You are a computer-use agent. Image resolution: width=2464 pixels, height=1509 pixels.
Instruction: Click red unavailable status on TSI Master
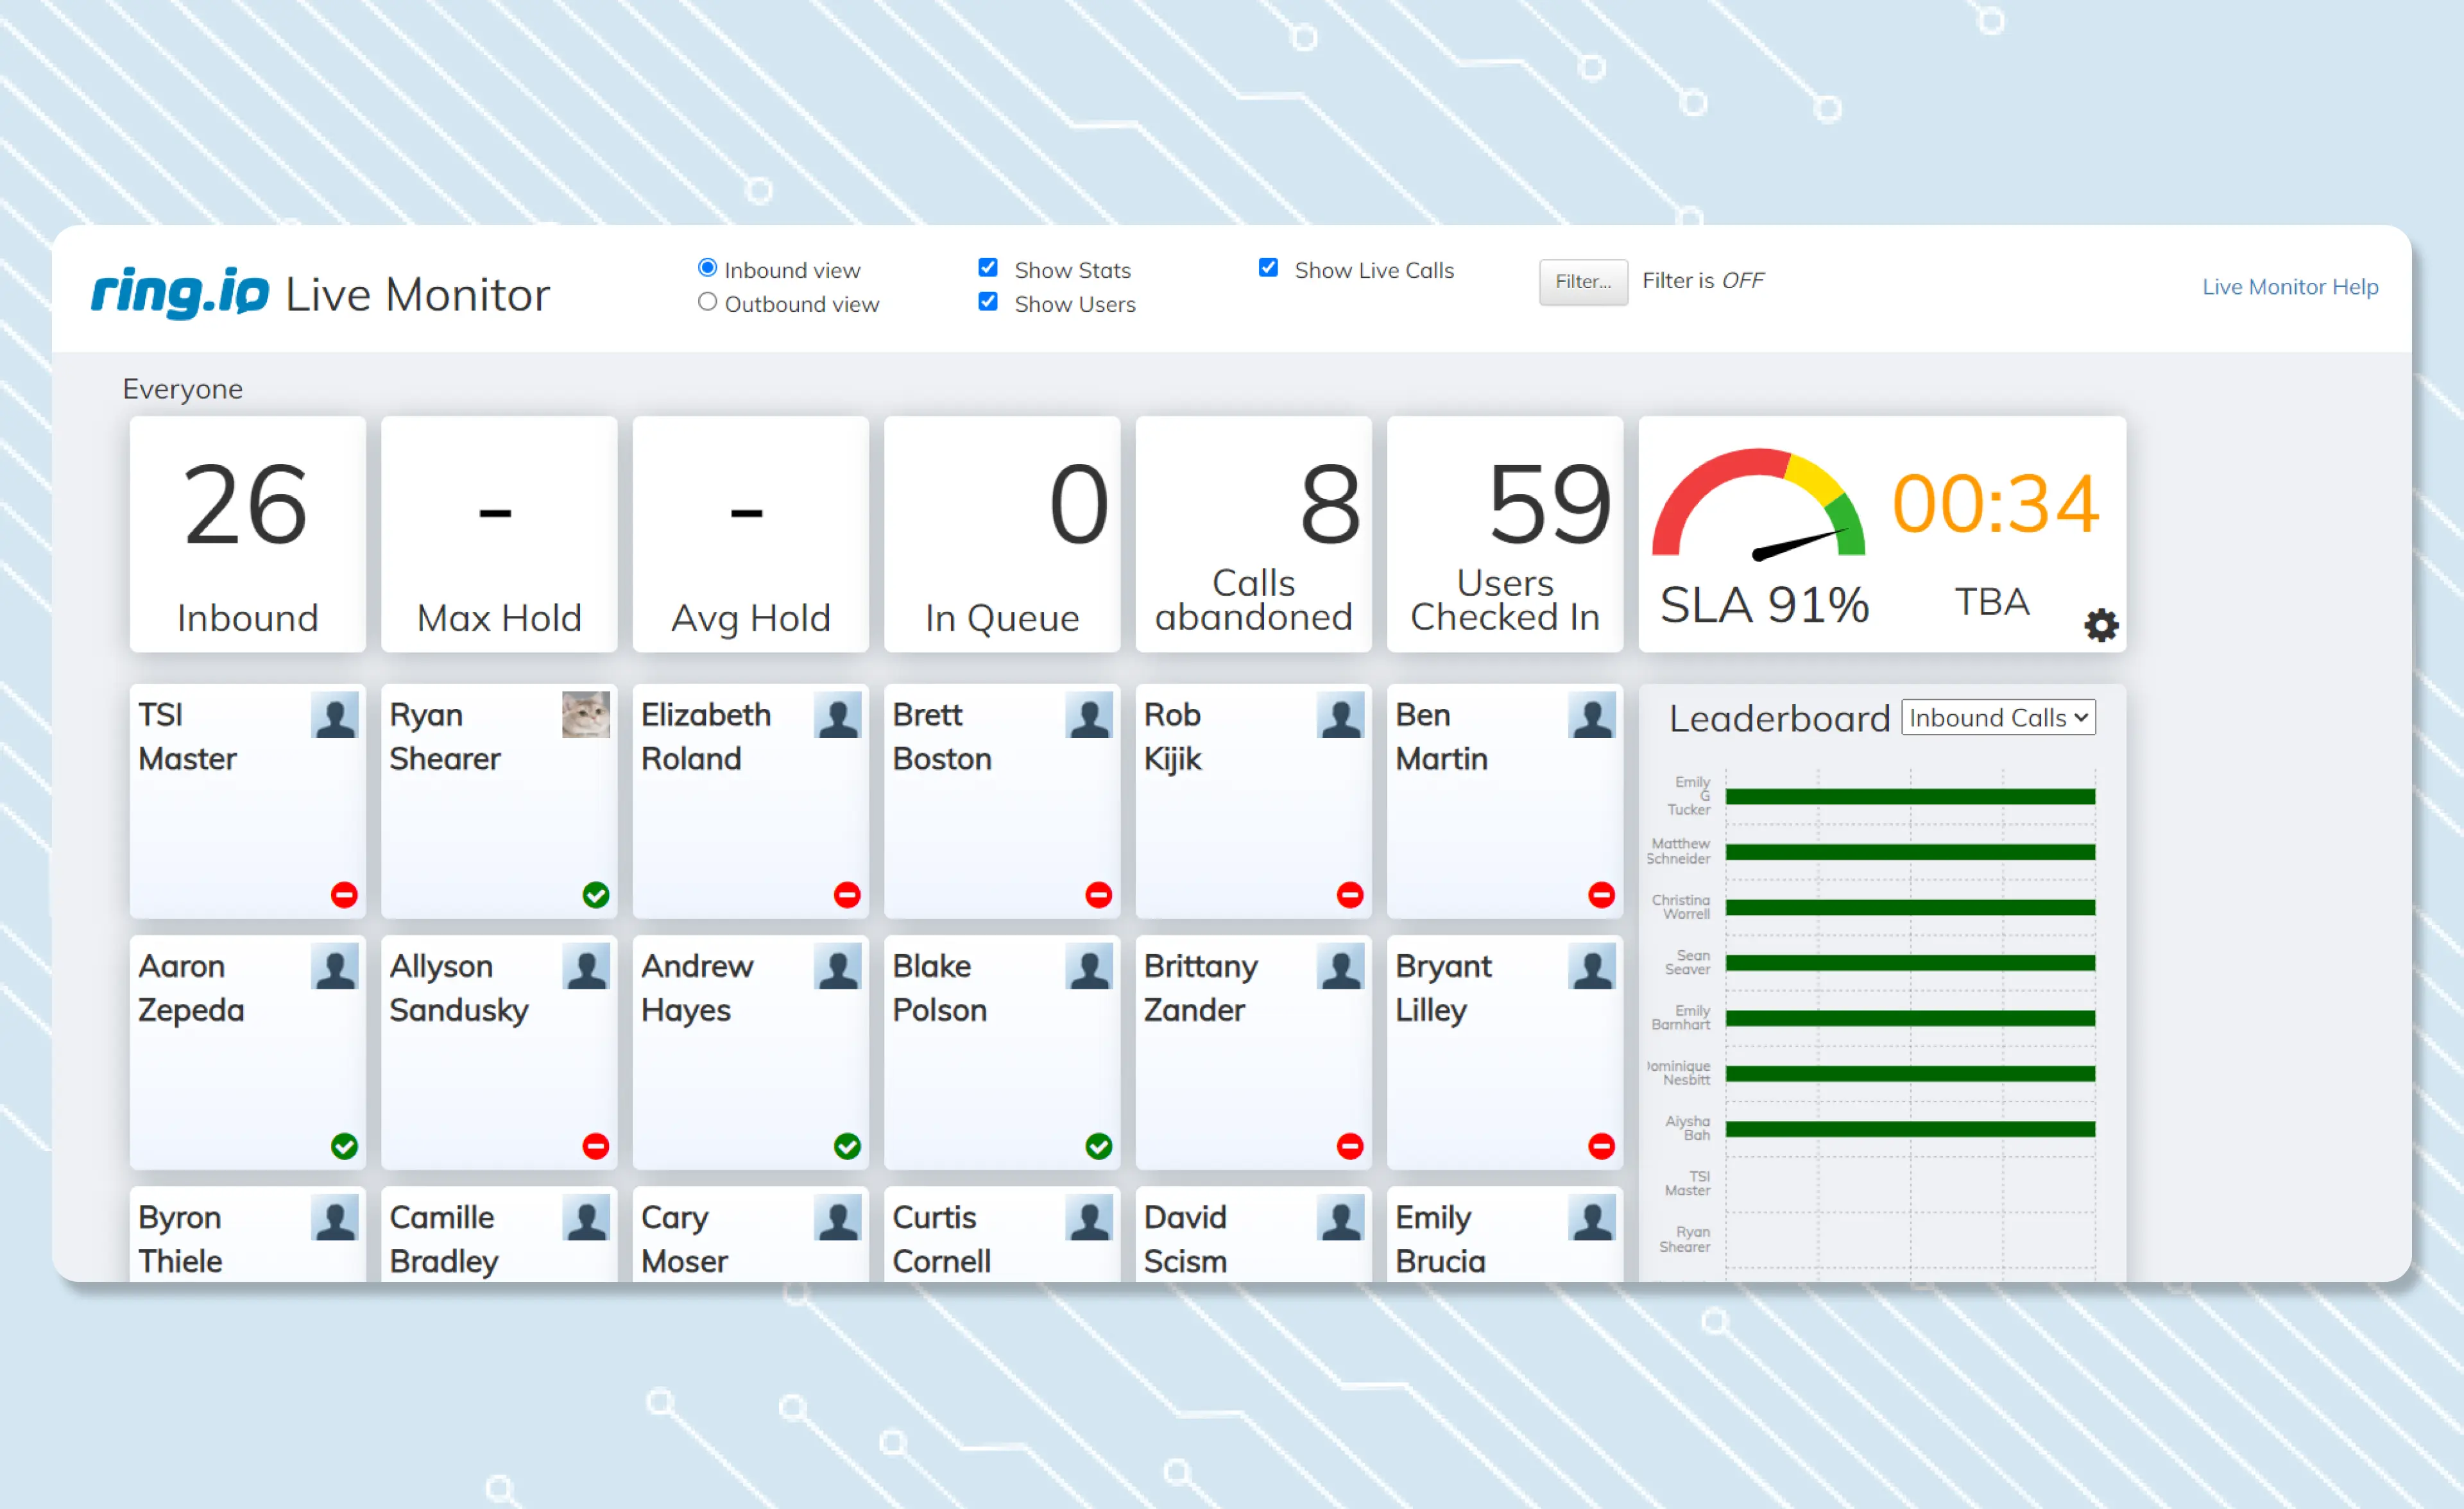click(344, 895)
